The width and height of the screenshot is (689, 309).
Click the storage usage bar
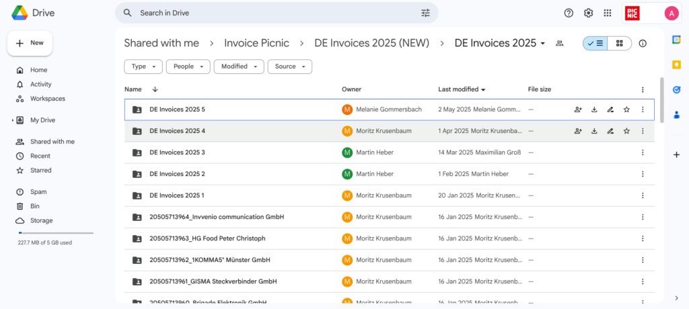click(x=56, y=233)
